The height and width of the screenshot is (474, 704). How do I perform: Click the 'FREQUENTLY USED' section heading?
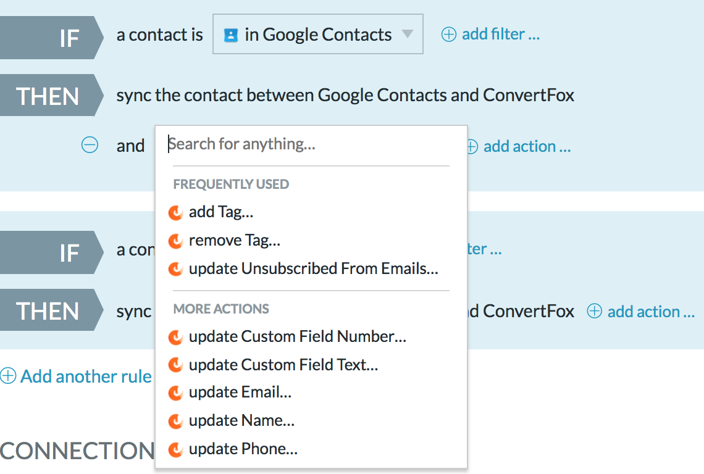pyautogui.click(x=231, y=184)
